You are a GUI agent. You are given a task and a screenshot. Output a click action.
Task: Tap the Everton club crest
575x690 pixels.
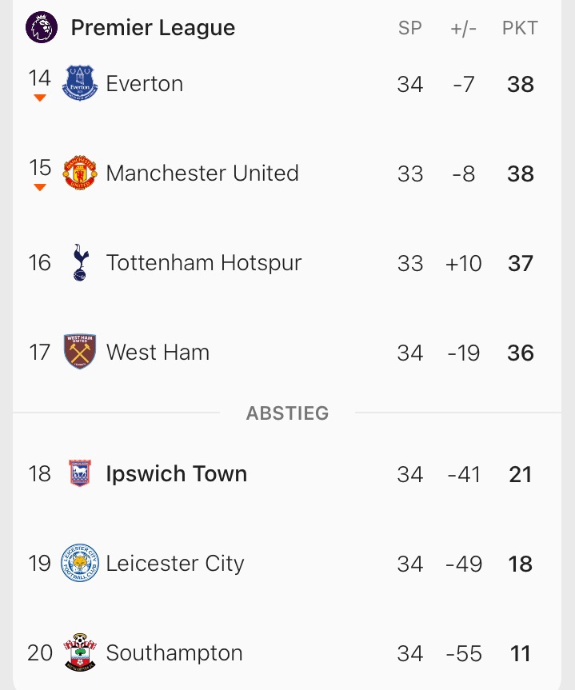pyautogui.click(x=80, y=83)
